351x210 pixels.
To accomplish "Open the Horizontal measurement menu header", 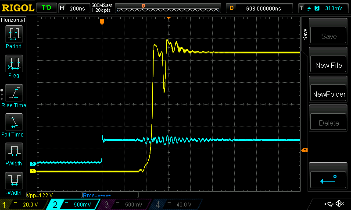I will (x=13, y=20).
